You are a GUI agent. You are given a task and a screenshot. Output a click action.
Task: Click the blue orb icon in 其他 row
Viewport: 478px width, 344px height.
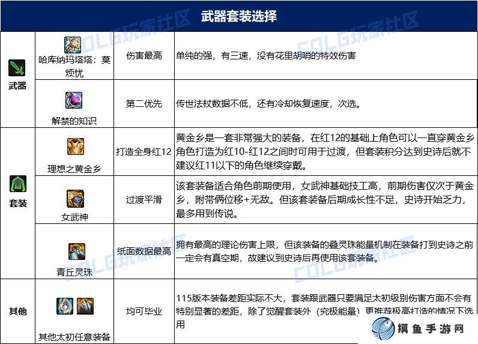[65, 306]
